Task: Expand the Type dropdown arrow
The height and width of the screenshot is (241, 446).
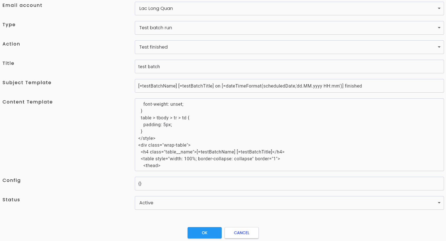Action: 439,28
